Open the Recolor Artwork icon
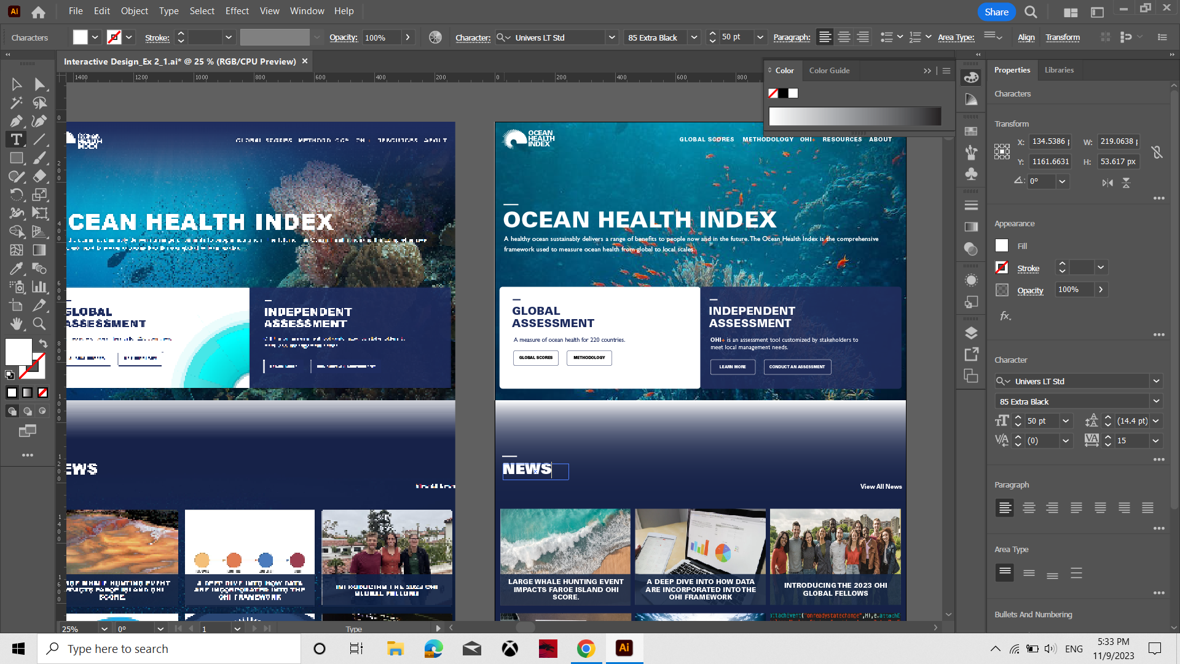 435,38
